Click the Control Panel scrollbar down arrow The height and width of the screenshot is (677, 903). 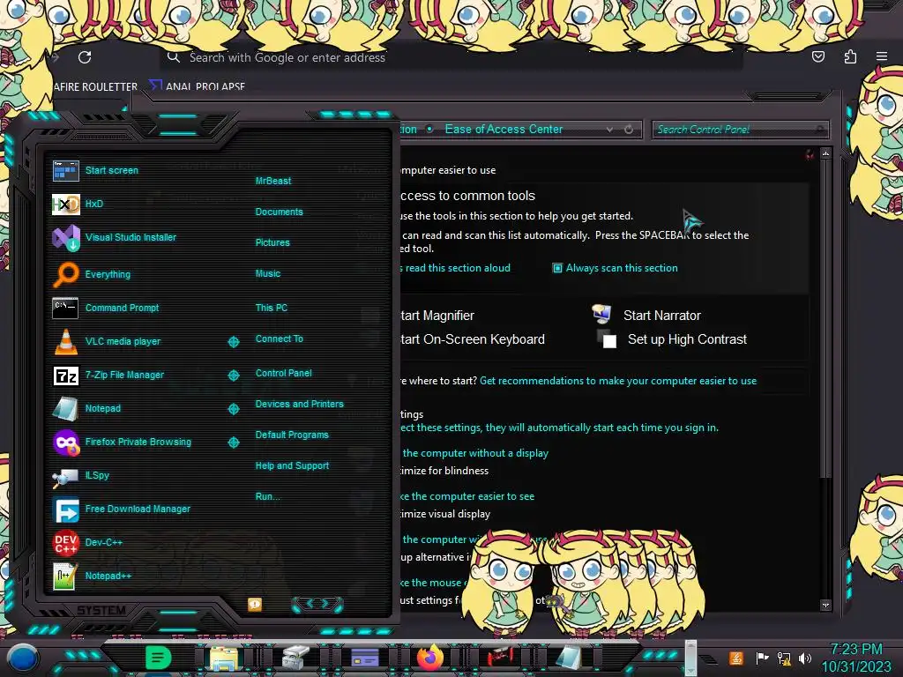click(825, 605)
